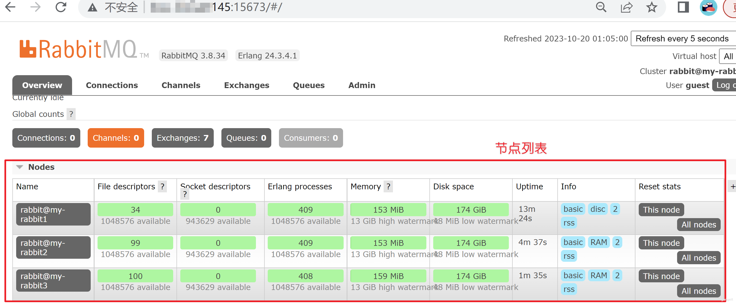736x304 pixels.
Task: Switch to the Admin tab
Action: 362,85
